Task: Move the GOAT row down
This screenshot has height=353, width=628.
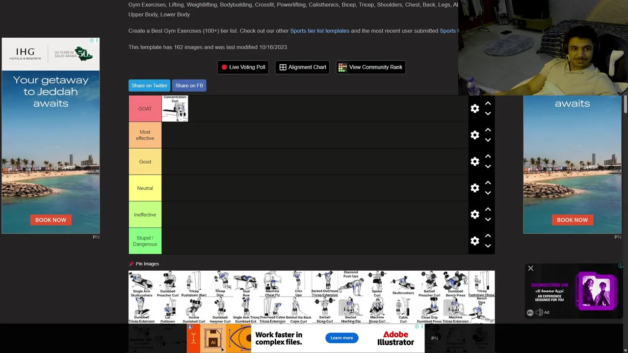Action: click(488, 114)
